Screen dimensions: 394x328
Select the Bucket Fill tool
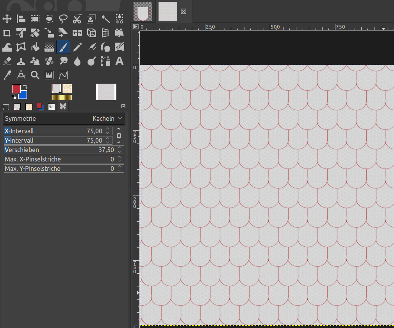click(x=35, y=47)
